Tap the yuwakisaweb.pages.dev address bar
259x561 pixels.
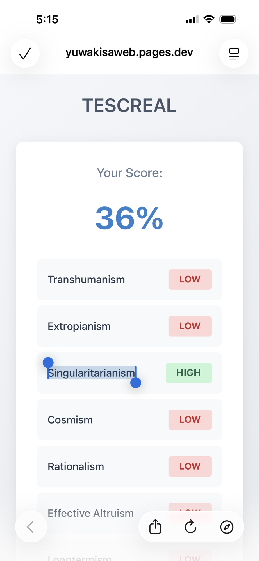129,52
